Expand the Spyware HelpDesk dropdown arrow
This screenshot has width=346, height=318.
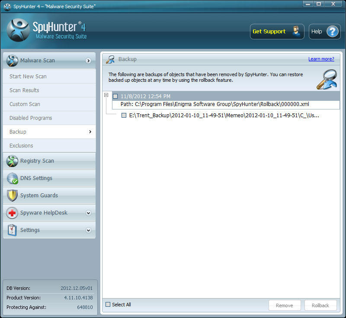[89, 213]
